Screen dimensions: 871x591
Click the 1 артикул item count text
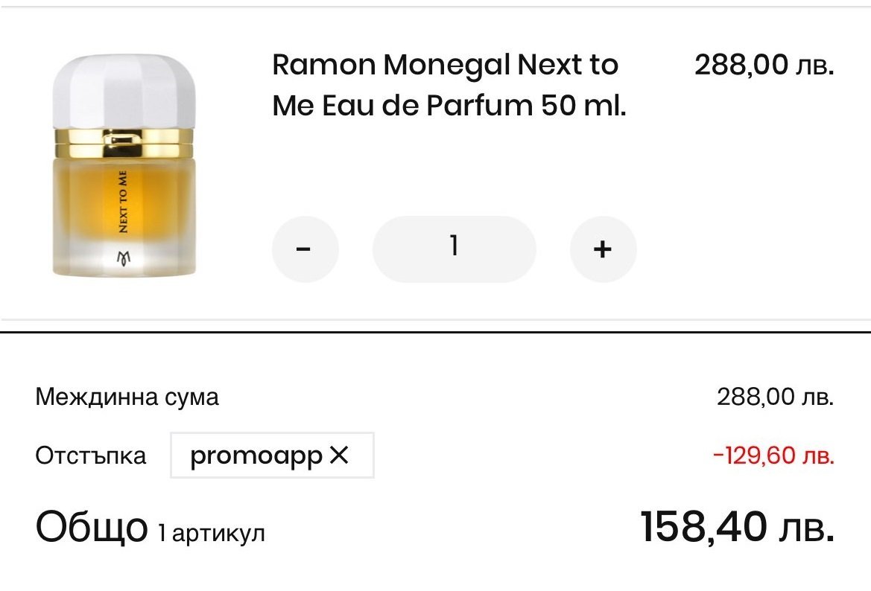coord(211,532)
